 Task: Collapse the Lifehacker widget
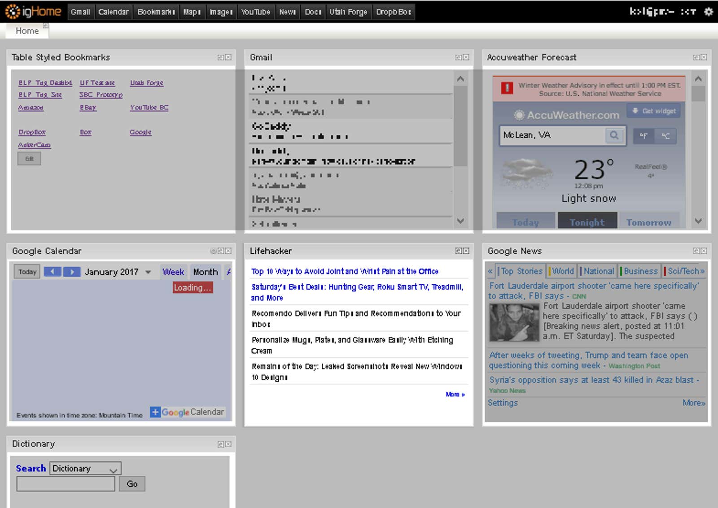[459, 251]
